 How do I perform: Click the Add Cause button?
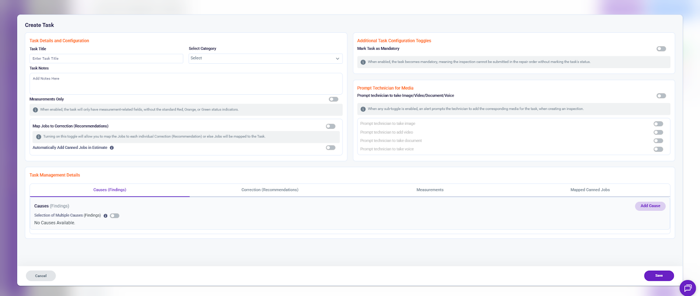(x=650, y=206)
